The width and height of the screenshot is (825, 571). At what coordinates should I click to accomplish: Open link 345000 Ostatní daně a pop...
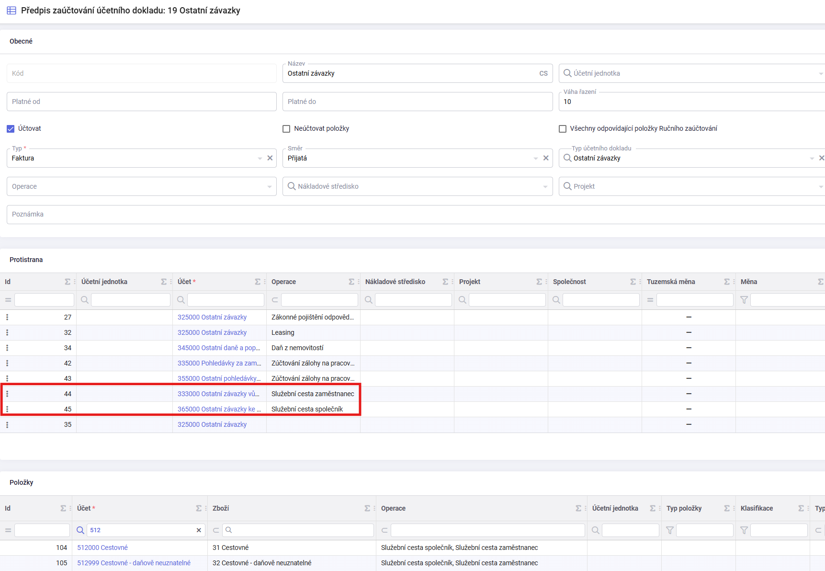[219, 348]
